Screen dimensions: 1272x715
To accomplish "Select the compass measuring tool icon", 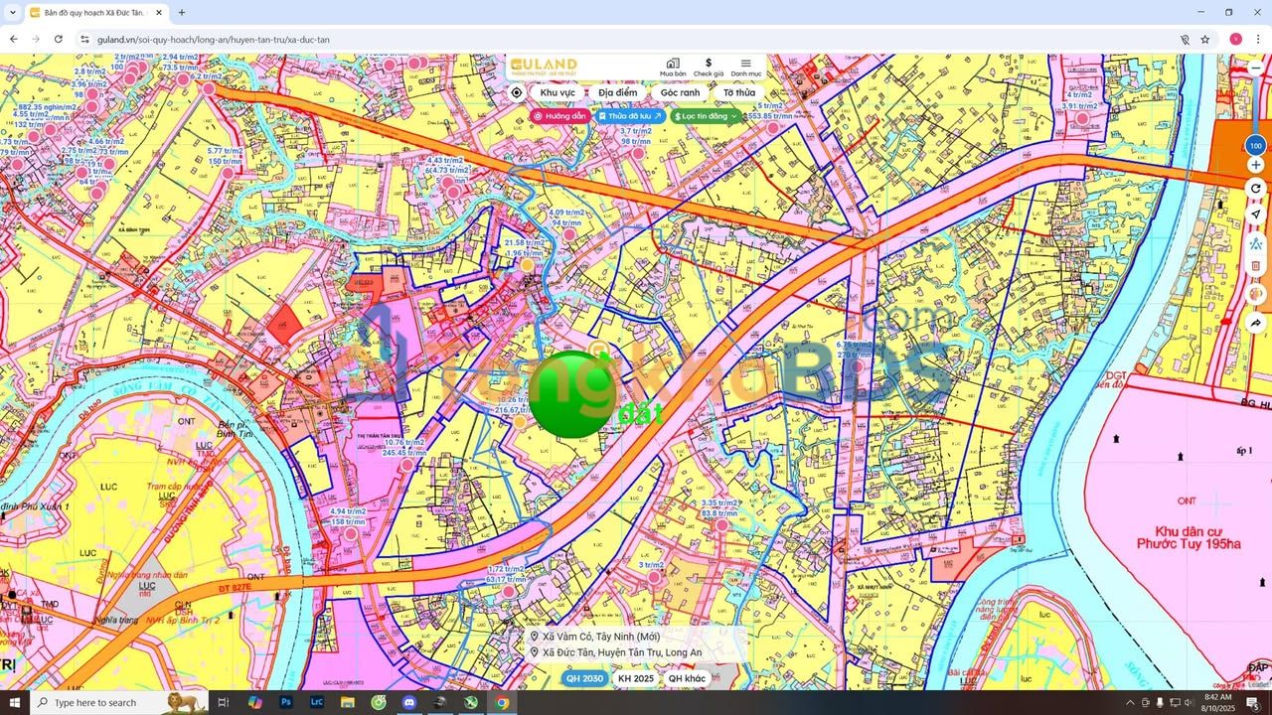I will 1256,241.
